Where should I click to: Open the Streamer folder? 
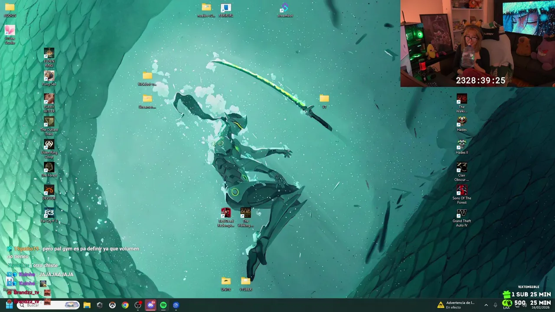click(147, 101)
